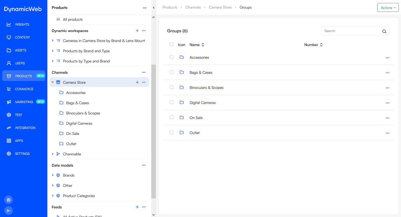
Task: Open Products panel header more options
Action: point(145,8)
